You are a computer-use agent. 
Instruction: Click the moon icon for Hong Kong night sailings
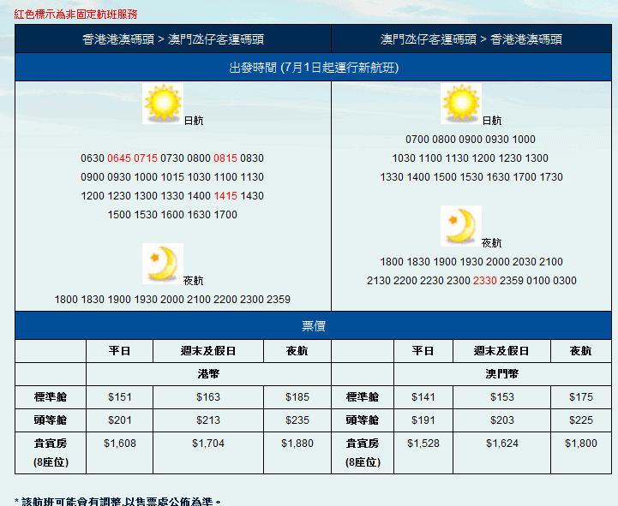coord(163,263)
